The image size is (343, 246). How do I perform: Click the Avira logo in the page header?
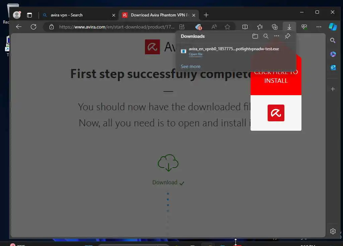point(152,47)
